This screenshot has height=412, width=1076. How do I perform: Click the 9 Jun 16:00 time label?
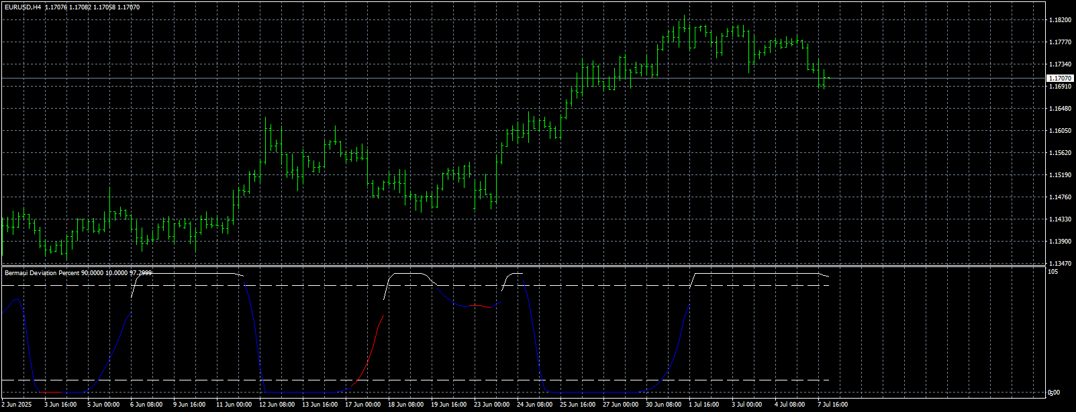pos(189,405)
